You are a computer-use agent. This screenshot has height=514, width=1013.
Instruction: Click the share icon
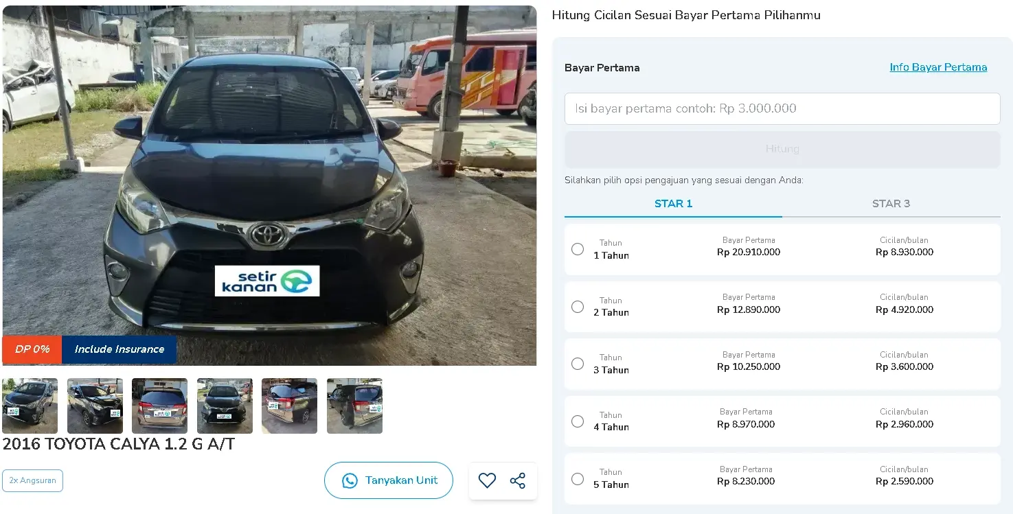click(x=518, y=480)
